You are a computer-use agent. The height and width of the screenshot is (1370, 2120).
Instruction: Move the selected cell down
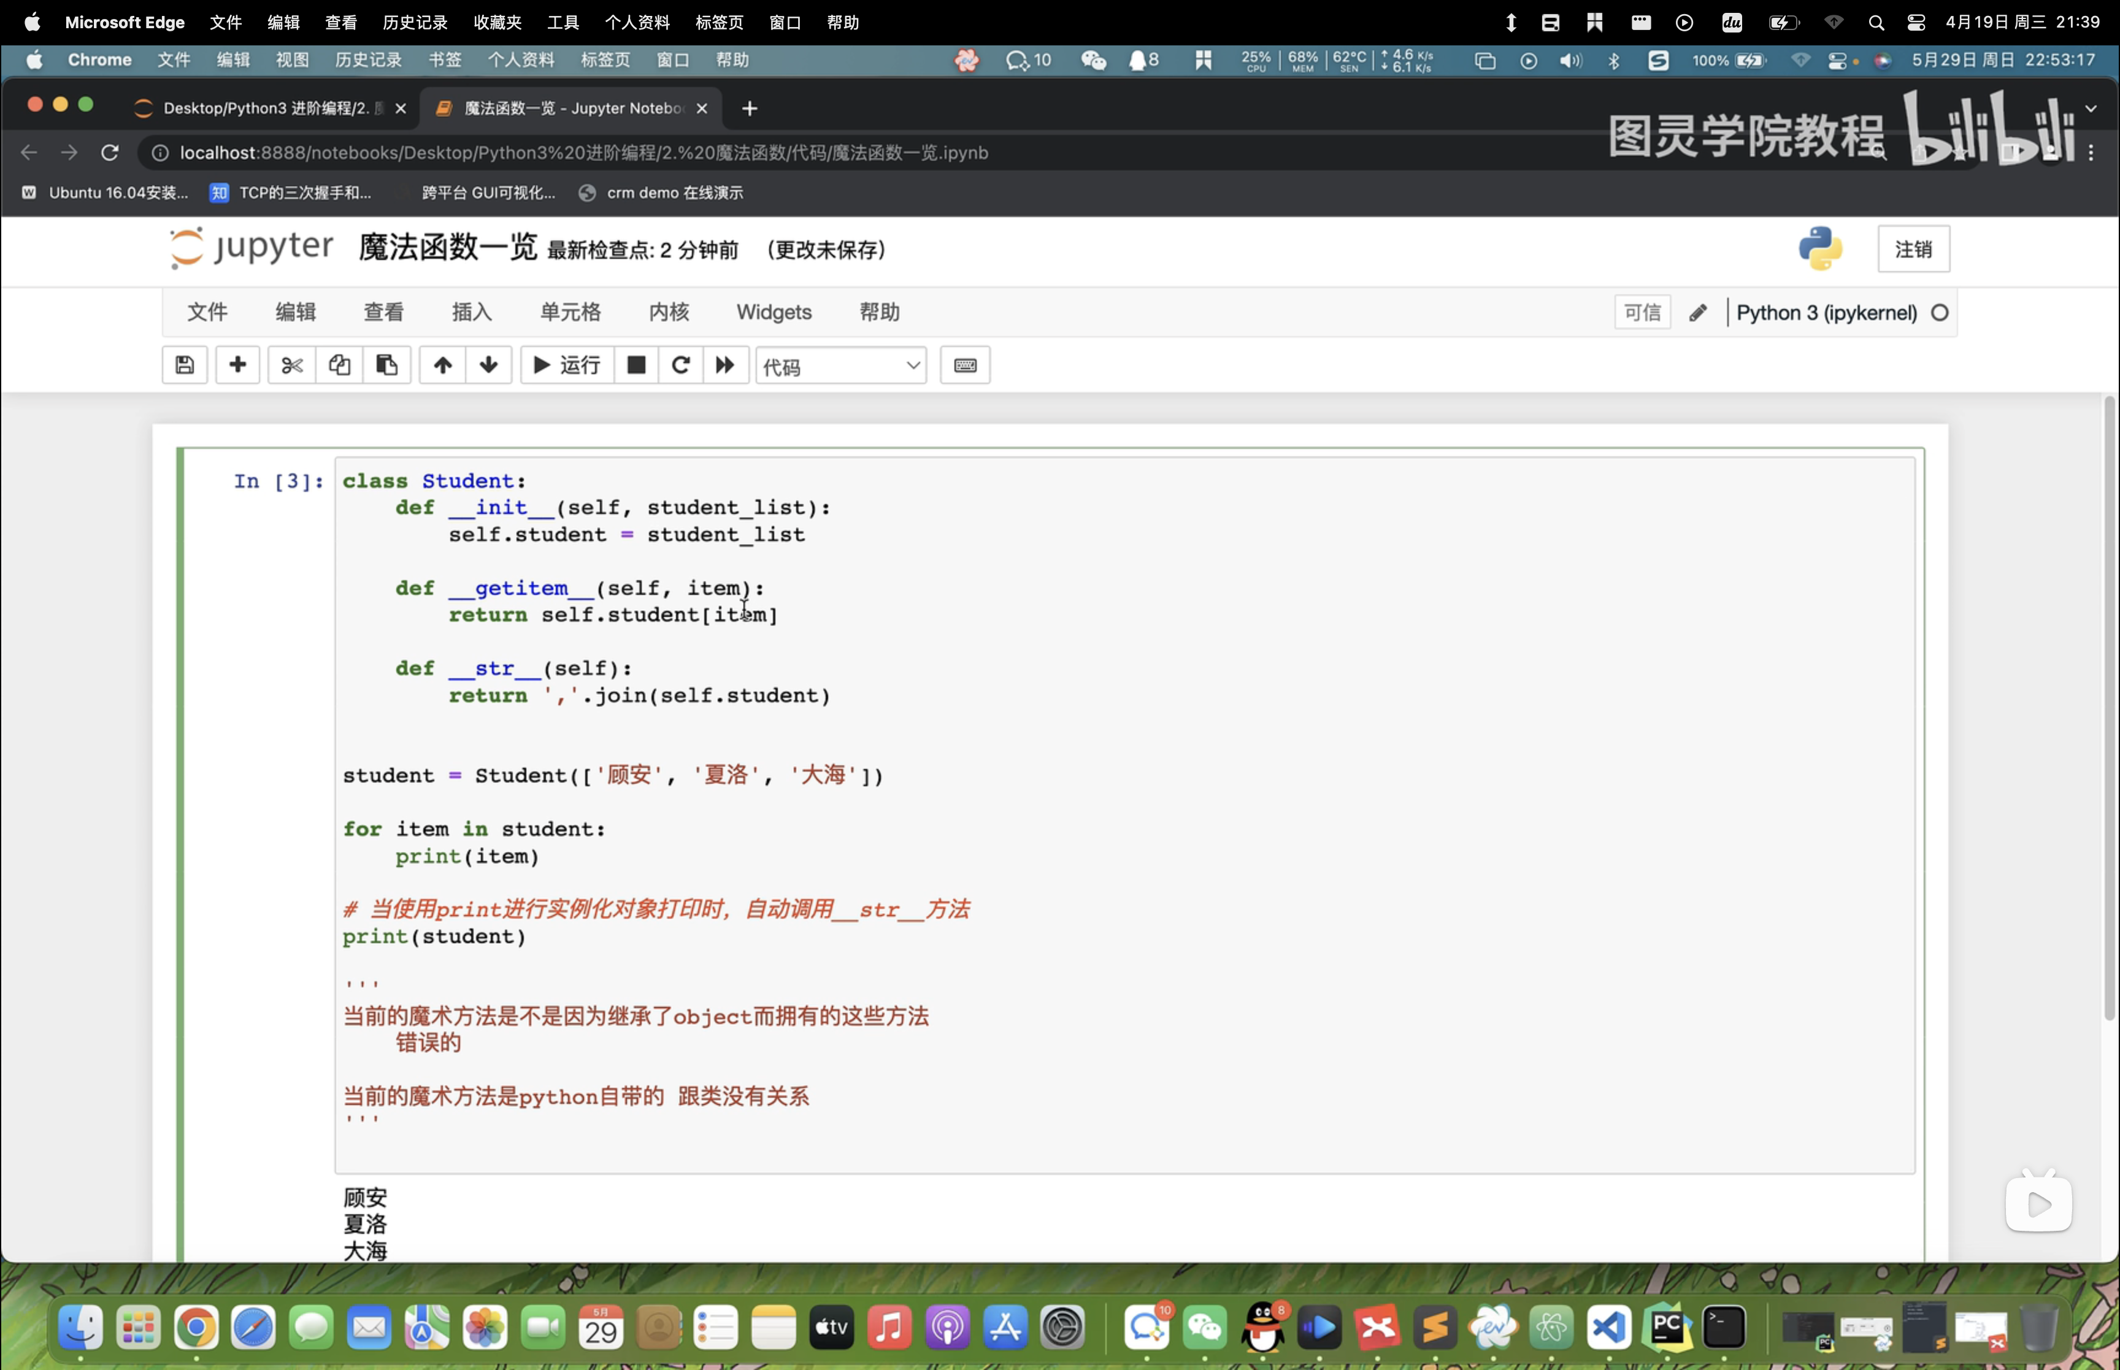(x=488, y=365)
